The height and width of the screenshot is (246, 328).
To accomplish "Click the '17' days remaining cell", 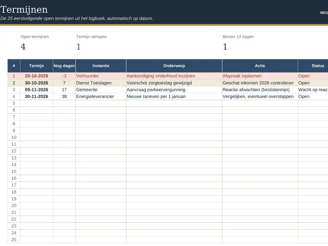I will coord(64,90).
